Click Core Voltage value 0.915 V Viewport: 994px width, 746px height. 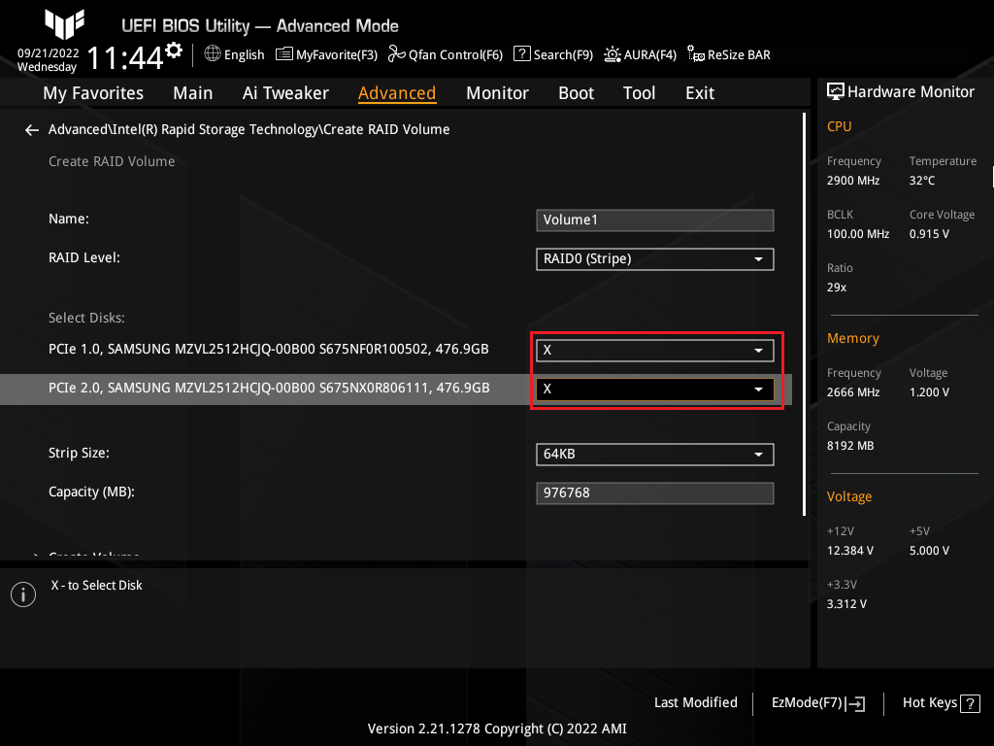pos(929,234)
